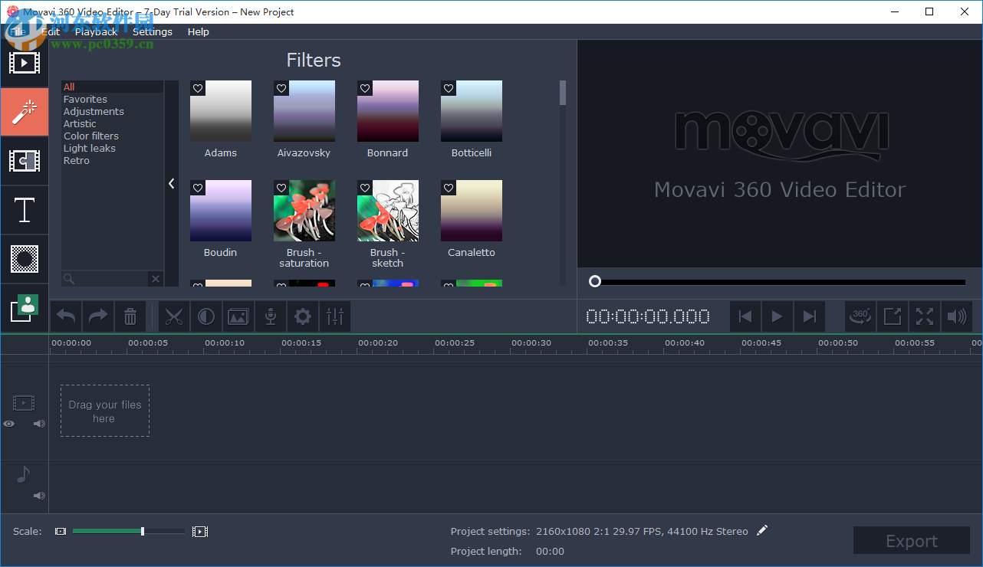Click the Export button
The height and width of the screenshot is (567, 983).
pos(911,540)
